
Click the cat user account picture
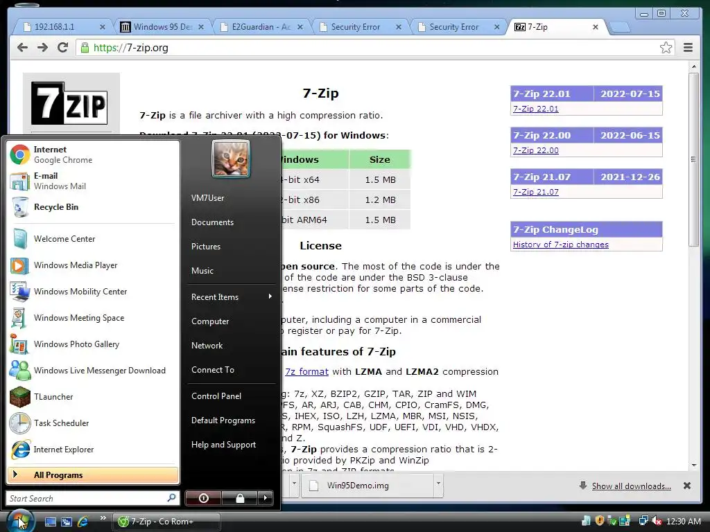(x=231, y=159)
